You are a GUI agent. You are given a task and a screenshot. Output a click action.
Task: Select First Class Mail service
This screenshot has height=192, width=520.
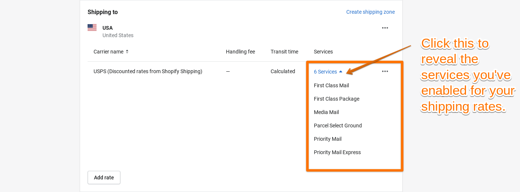click(x=331, y=85)
